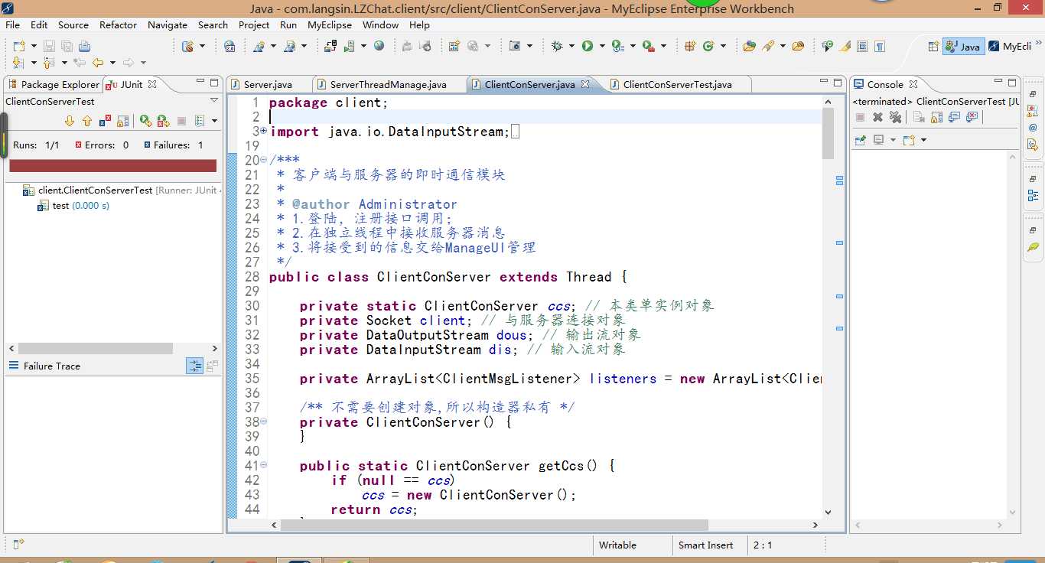1045x563 pixels.
Task: Click Remove Launch icon in Console
Action: (877, 117)
